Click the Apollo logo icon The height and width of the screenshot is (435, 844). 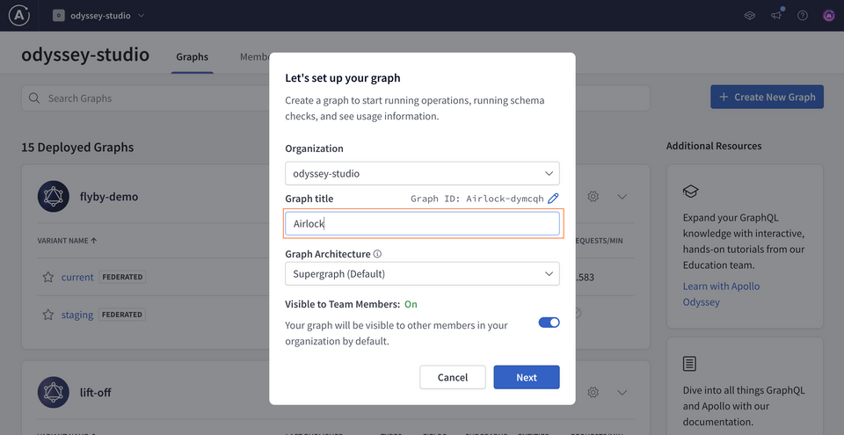click(x=18, y=16)
